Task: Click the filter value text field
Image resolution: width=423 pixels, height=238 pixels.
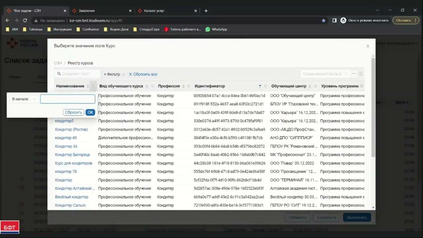Action: point(68,99)
